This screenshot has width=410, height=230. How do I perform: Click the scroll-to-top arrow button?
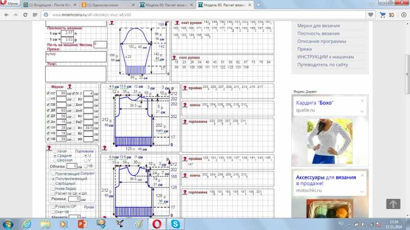click(393, 204)
